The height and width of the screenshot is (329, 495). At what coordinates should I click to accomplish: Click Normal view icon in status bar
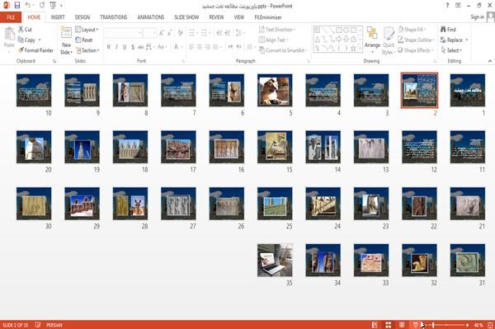(x=375, y=325)
